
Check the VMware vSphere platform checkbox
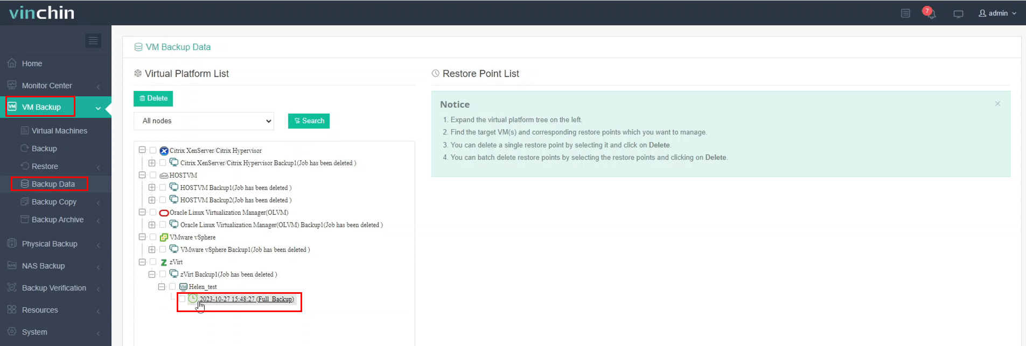(x=153, y=237)
